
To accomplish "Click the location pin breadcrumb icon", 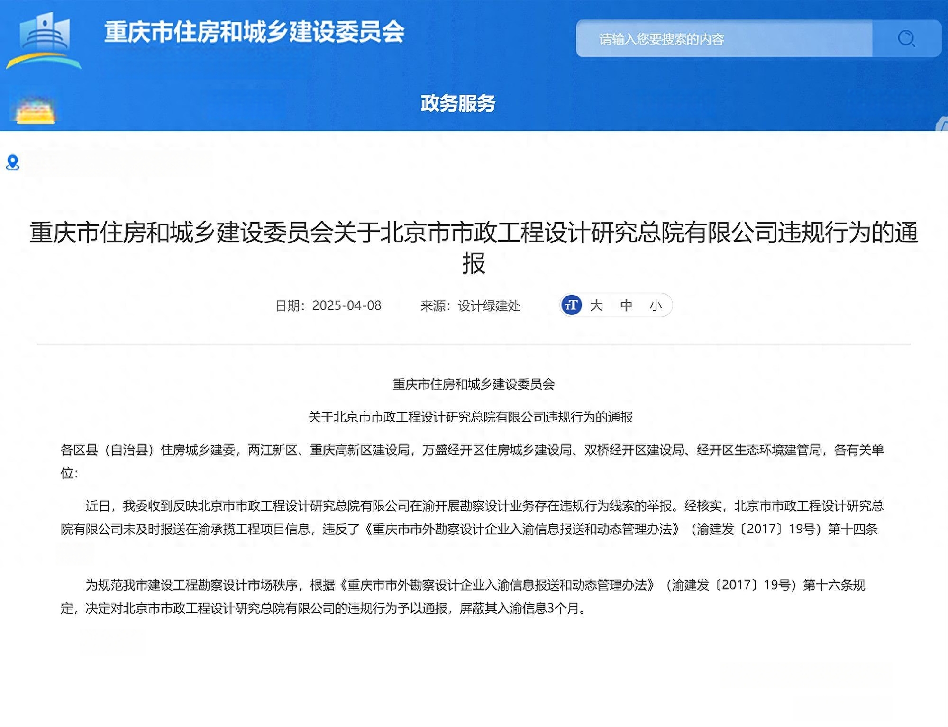I will point(13,162).
